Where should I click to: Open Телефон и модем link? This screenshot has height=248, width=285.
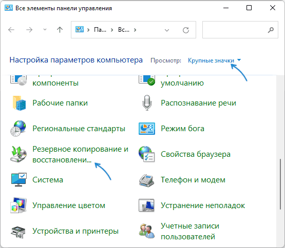193,180
